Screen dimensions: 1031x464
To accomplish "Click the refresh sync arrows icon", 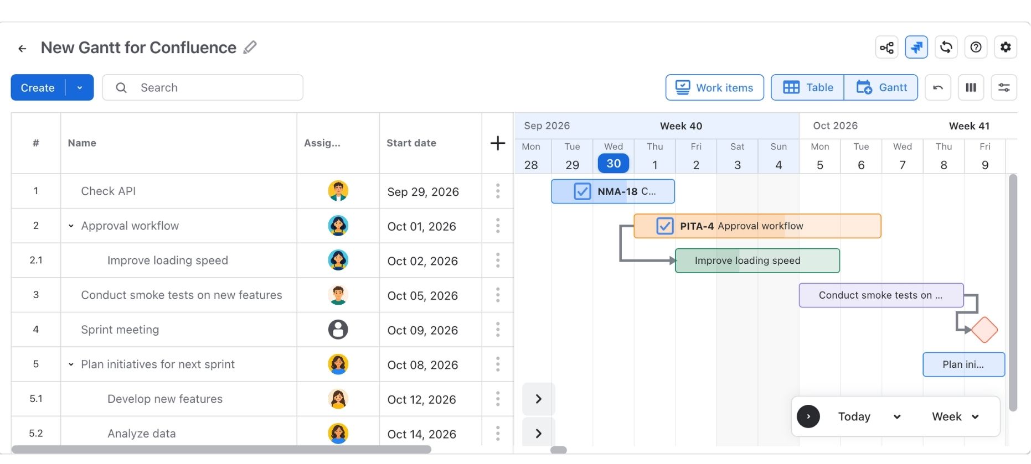I will (x=946, y=48).
